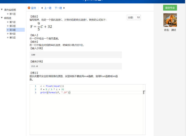Screen dimensions: 186x136
Task: Click the score box showing 10
Action: [138, 18]
